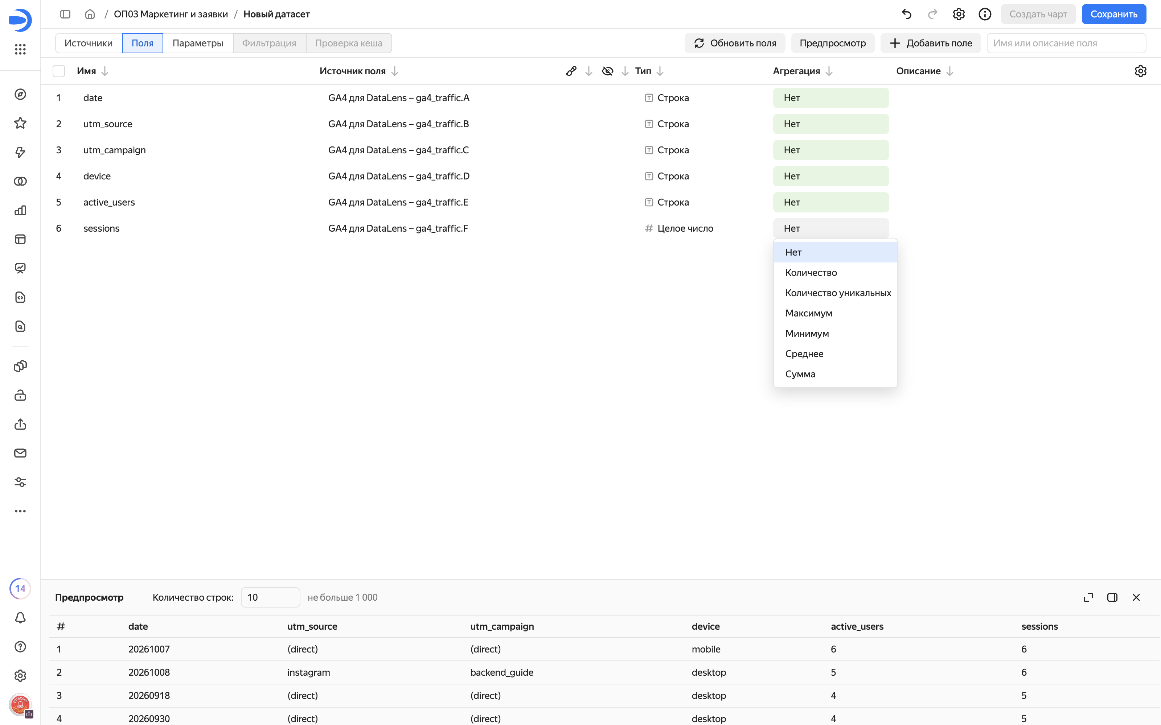This screenshot has height=725, width=1161.
Task: Choose Сумма aggregation option
Action: (x=835, y=374)
